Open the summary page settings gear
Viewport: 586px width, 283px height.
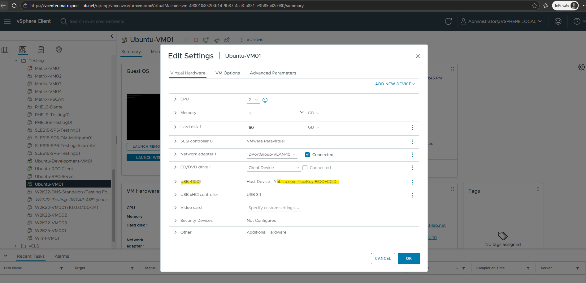pos(582,67)
